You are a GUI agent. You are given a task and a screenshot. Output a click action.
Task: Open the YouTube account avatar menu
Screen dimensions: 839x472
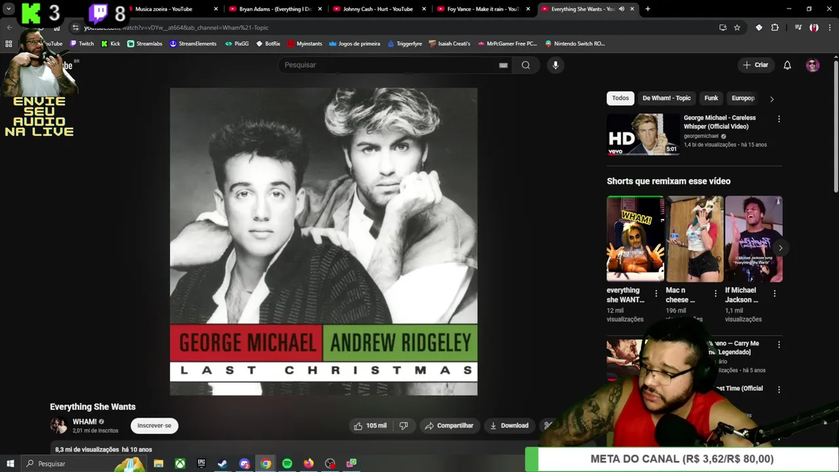click(x=813, y=65)
